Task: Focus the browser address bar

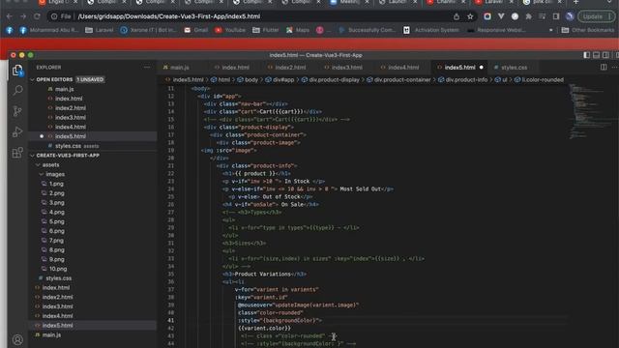Action: point(252,16)
